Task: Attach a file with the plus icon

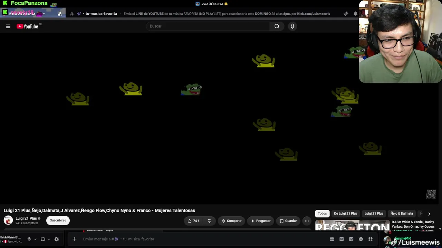Action: pyautogui.click(x=74, y=239)
